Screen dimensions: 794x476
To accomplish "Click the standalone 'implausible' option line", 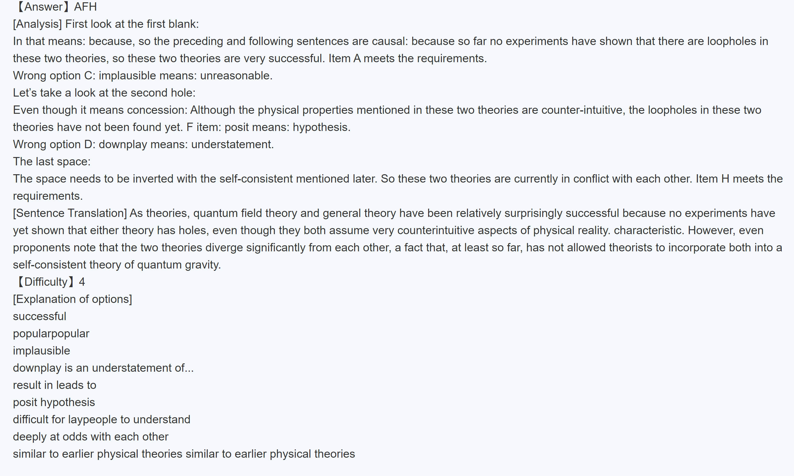I will 41,351.
